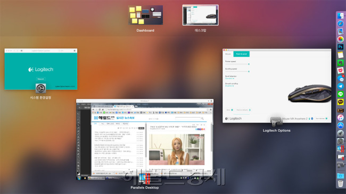The height and width of the screenshot is (194, 346).
Task: Launch Telegram from the Dock
Action: tap(340, 86)
